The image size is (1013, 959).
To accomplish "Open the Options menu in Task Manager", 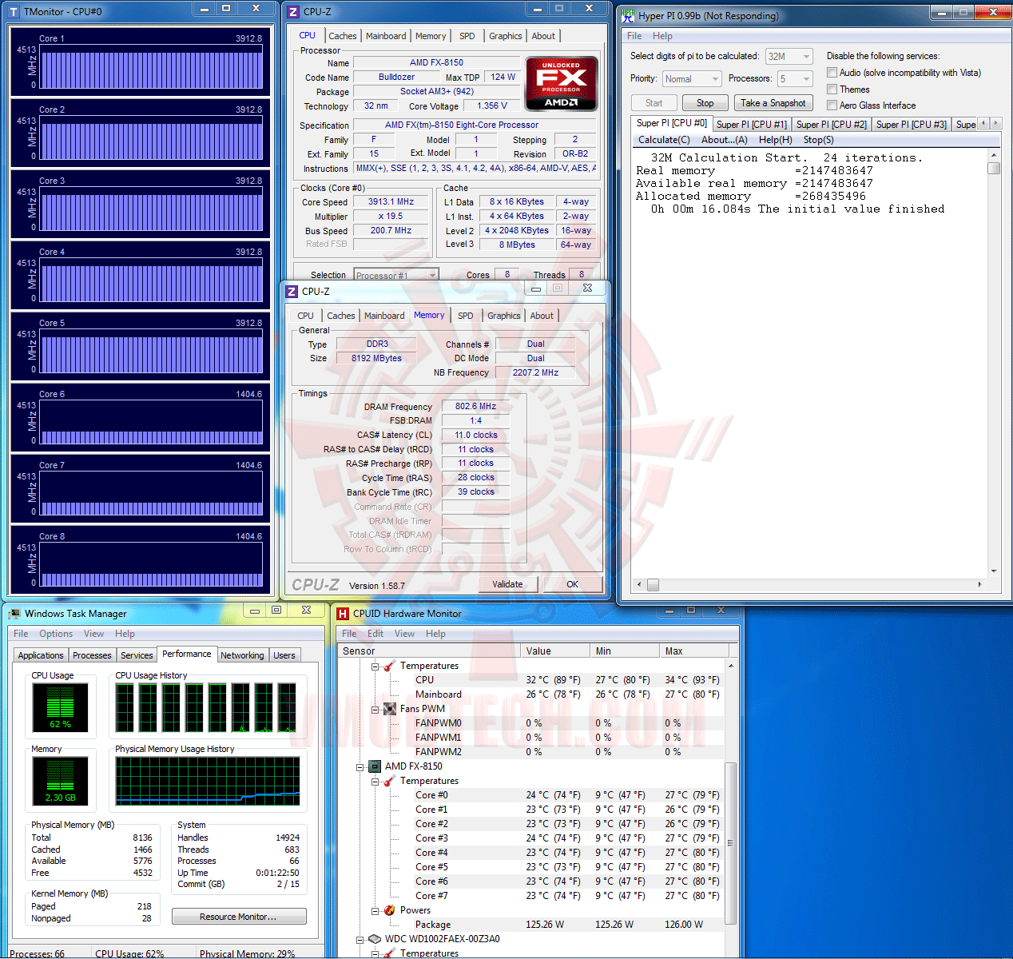I will pos(56,634).
